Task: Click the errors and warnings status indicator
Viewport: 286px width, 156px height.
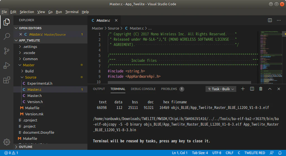Action: click(11, 153)
